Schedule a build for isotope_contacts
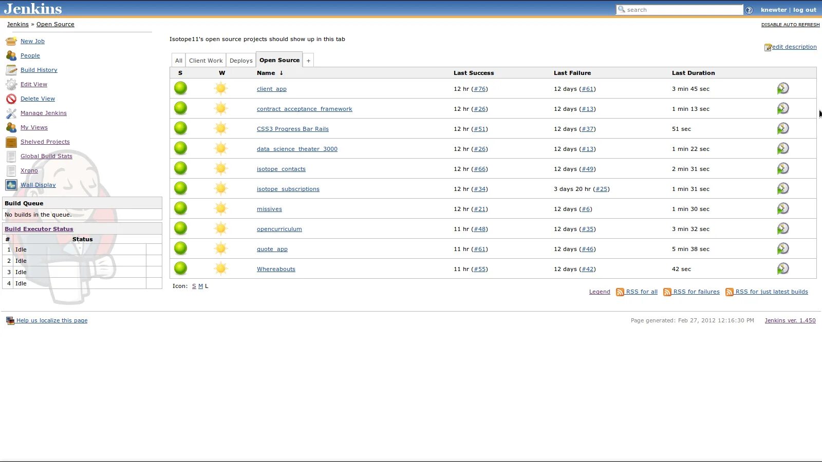822x462 pixels. tap(783, 168)
